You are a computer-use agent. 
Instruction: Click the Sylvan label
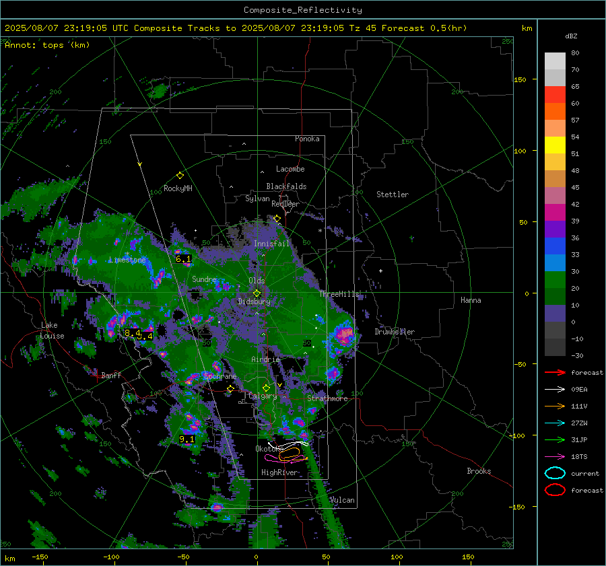click(257, 199)
